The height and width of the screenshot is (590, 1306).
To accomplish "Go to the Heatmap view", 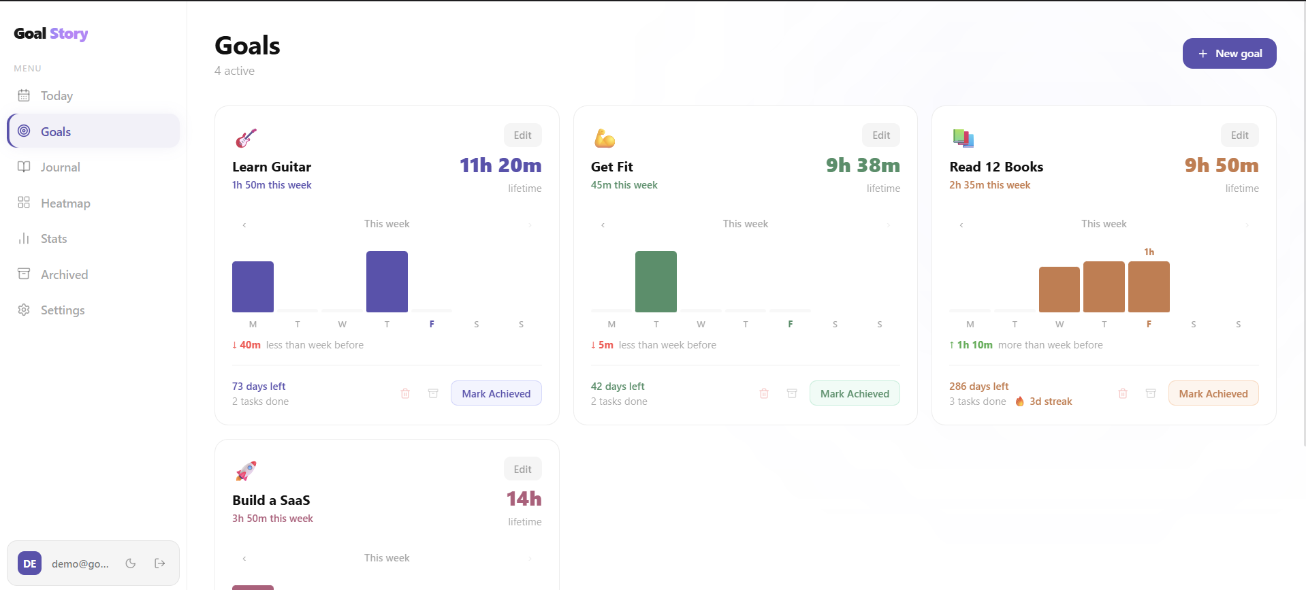I will (93, 203).
